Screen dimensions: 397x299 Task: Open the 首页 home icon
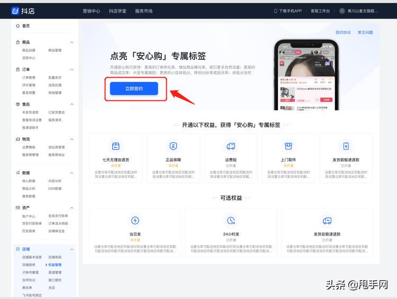(17, 26)
